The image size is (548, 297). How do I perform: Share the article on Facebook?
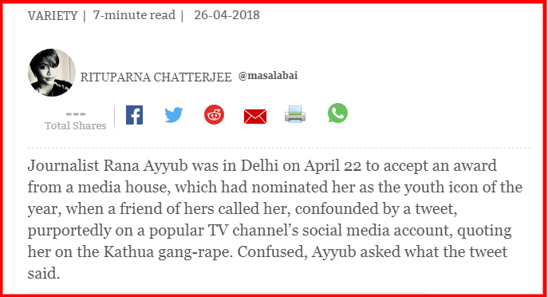pyautogui.click(x=134, y=115)
